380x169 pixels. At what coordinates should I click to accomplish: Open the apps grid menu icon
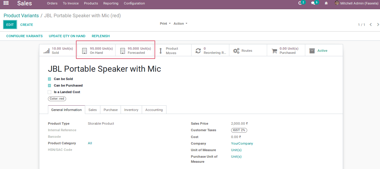click(x=6, y=3)
